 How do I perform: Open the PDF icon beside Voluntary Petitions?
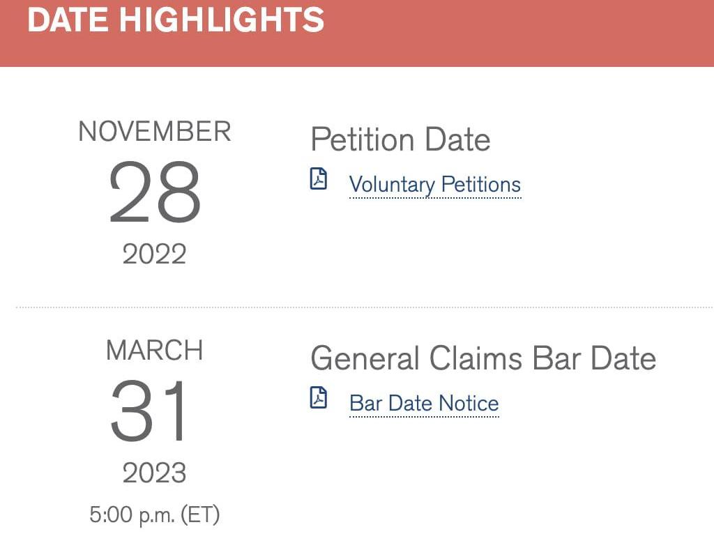[x=318, y=179]
